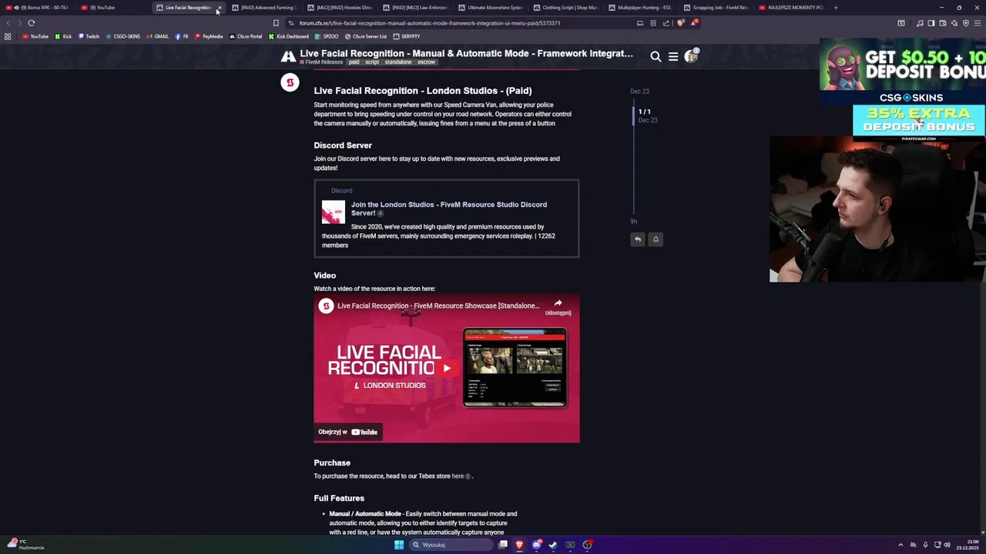
Task: Click the reply arrow button on timeline
Action: (638, 239)
